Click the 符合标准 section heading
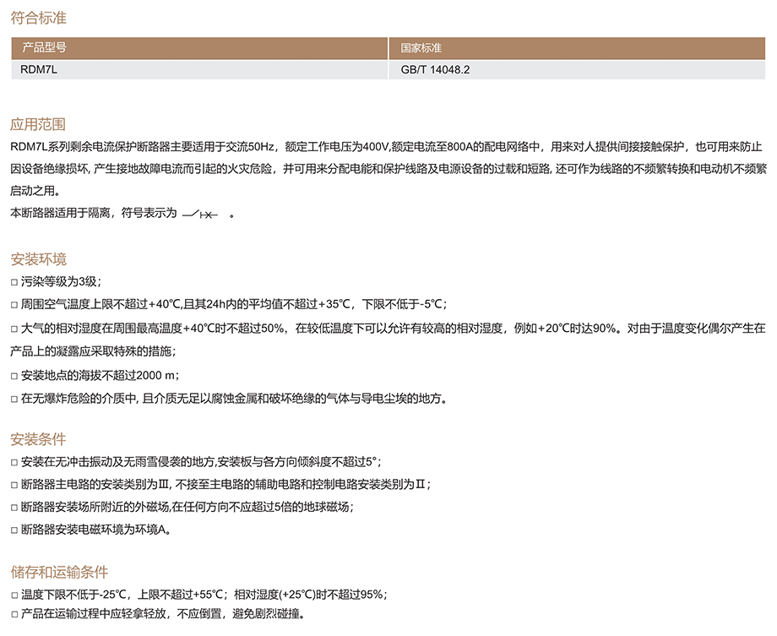The width and height of the screenshot is (777, 636). (x=38, y=17)
